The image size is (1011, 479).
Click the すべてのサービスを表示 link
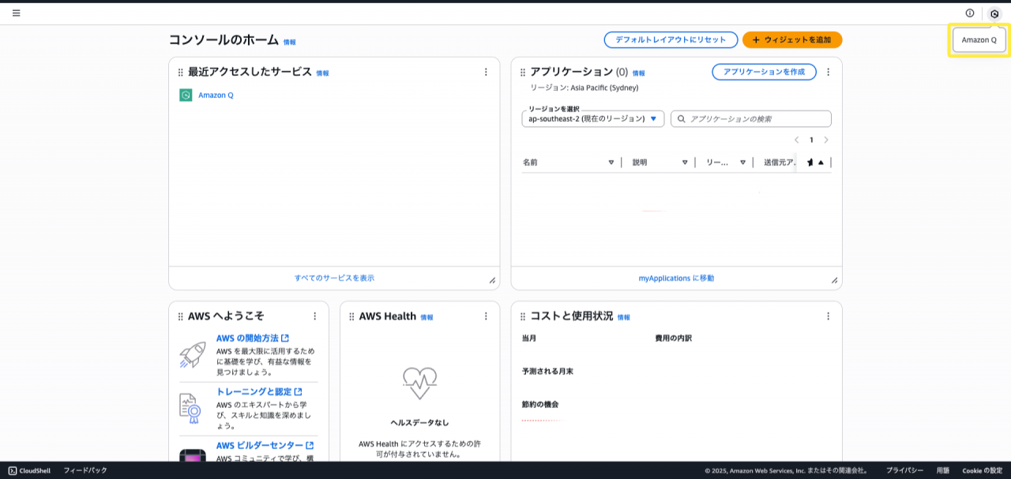pyautogui.click(x=334, y=278)
